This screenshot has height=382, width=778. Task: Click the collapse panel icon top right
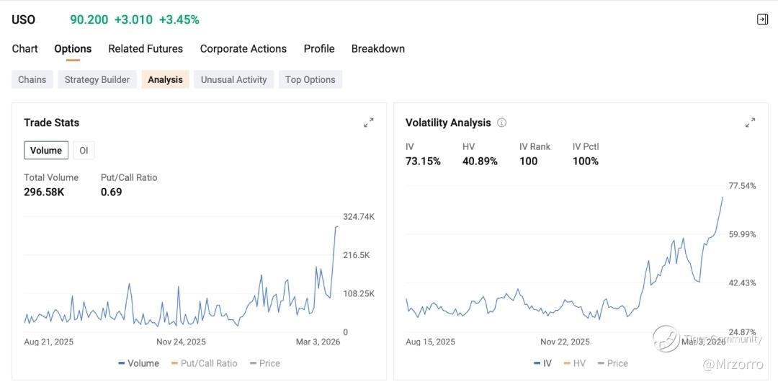[762, 19]
